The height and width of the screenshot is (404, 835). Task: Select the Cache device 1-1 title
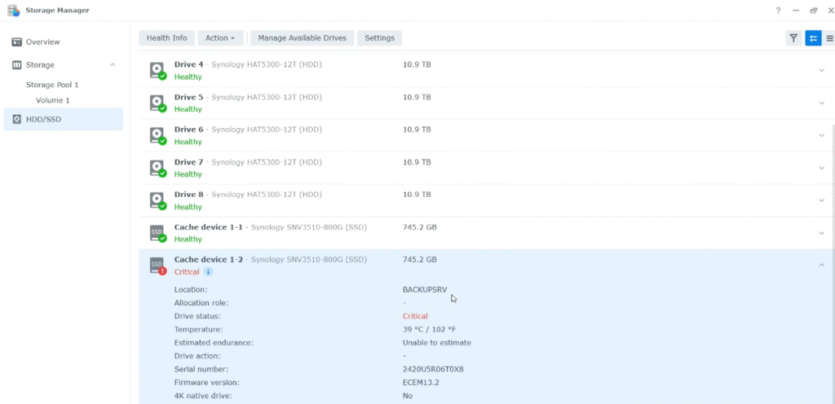(208, 227)
